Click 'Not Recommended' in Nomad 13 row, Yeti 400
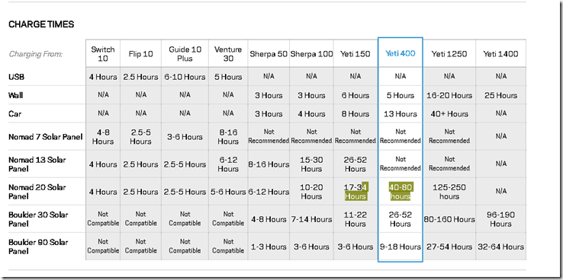The height and width of the screenshot is (280, 563). (x=401, y=164)
